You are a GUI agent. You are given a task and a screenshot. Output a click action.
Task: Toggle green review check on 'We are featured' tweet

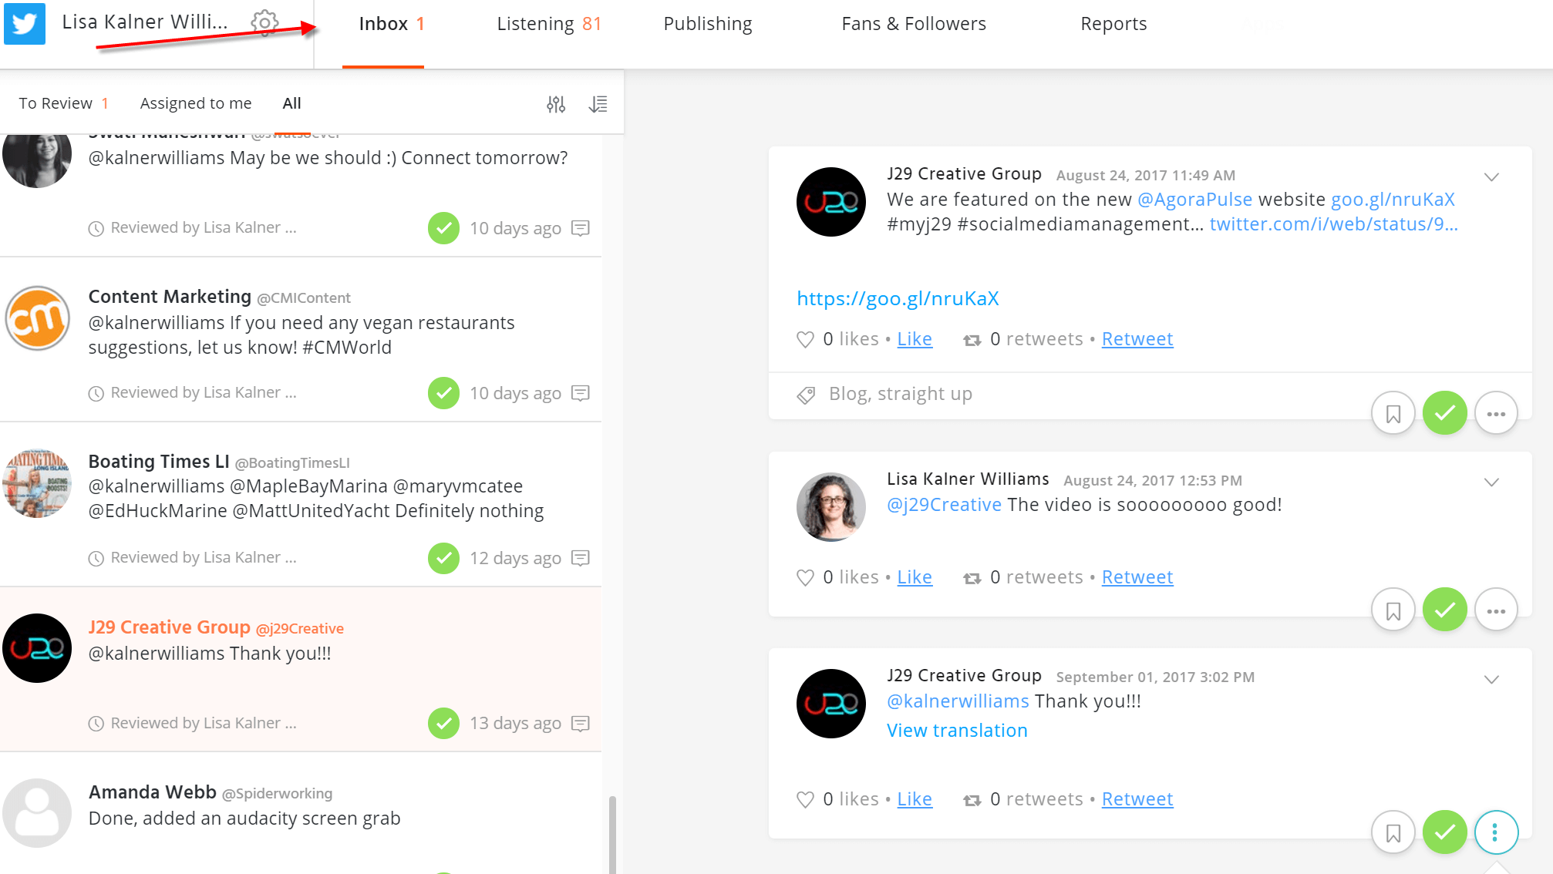click(1445, 414)
